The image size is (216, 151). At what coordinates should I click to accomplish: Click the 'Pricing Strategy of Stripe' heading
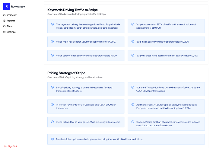pos(66,73)
